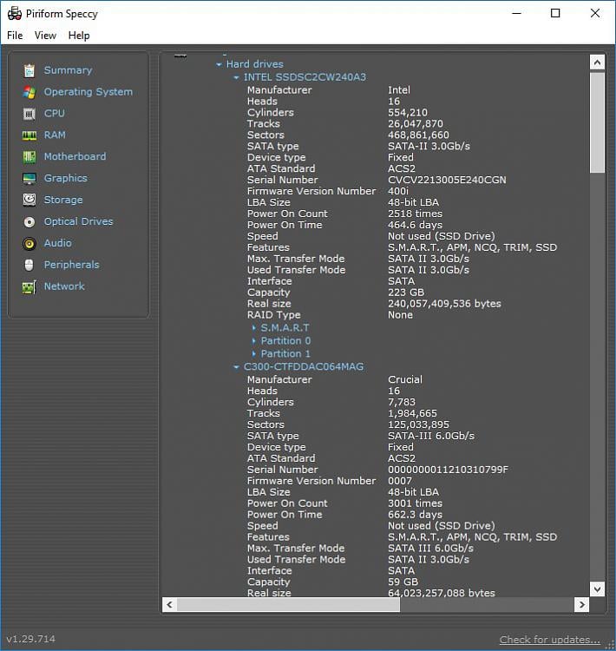Click the Operating System Windows flag icon
The image size is (616, 651).
click(29, 92)
